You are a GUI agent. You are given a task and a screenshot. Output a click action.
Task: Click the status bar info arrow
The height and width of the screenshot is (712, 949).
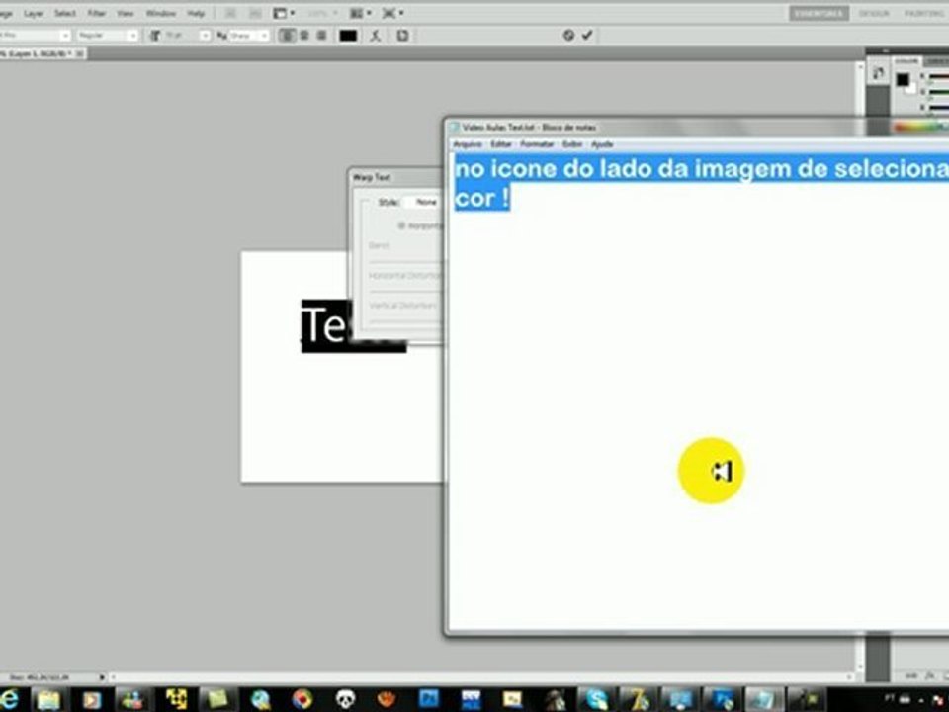tap(102, 677)
